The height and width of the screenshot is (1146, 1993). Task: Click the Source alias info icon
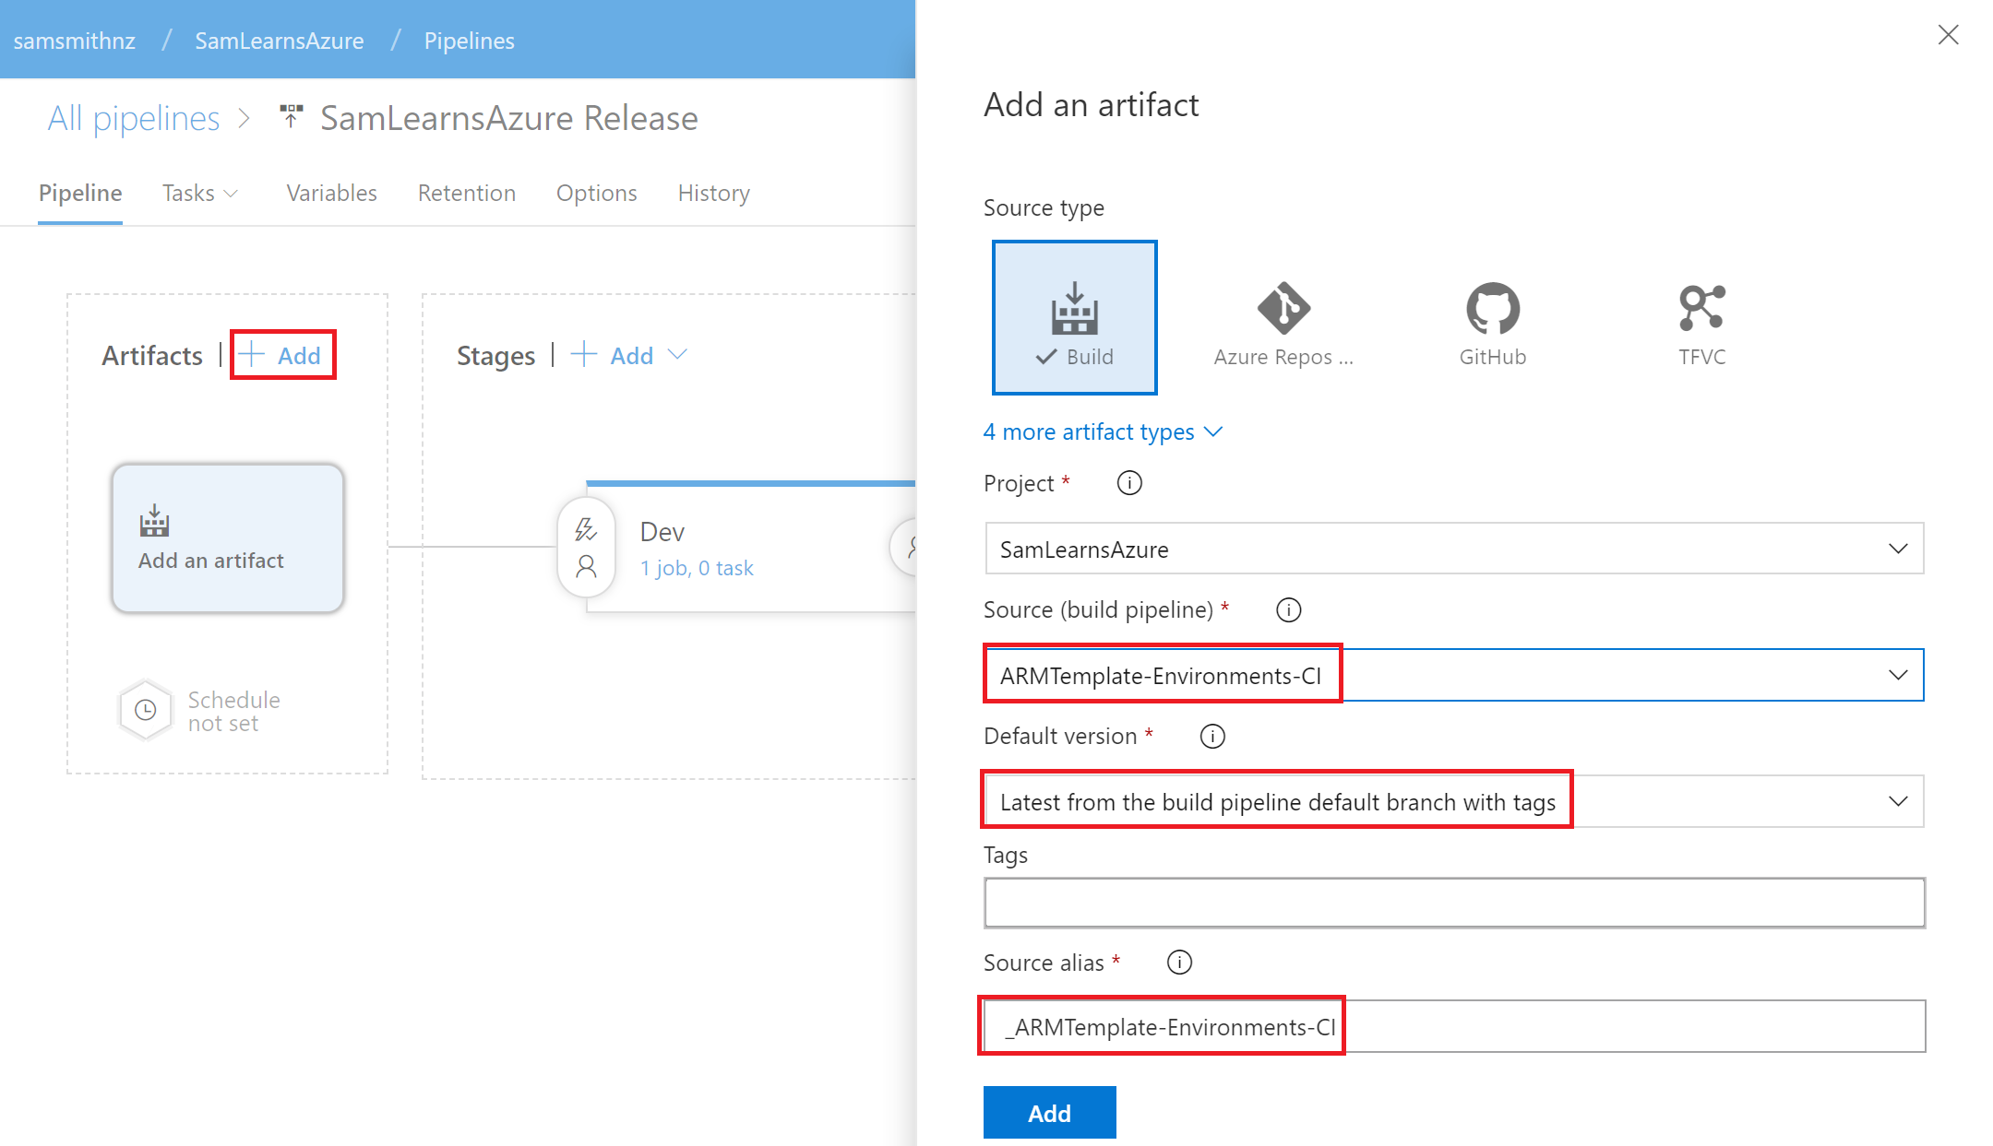(1179, 963)
